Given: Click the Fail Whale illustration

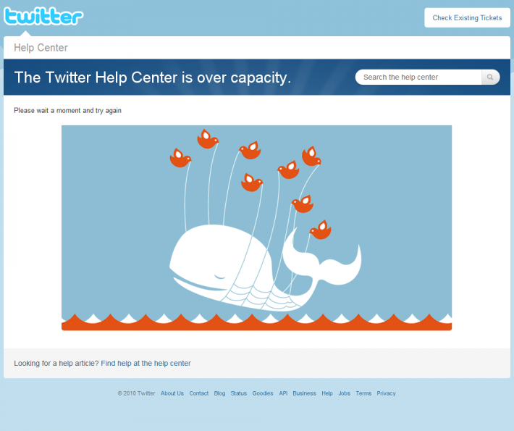Looking at the screenshot, I should pyautogui.click(x=257, y=227).
